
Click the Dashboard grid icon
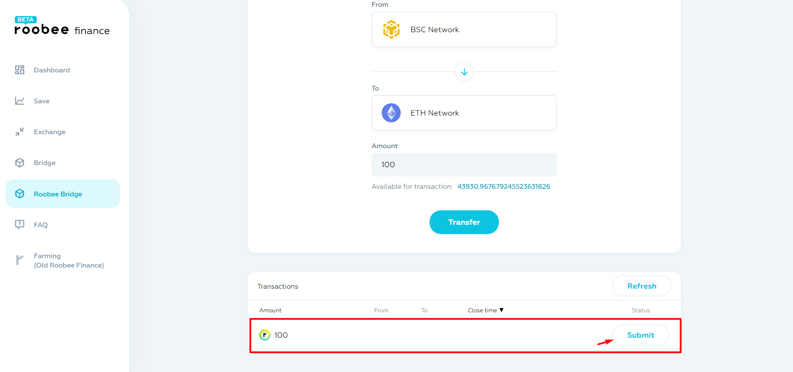click(19, 70)
